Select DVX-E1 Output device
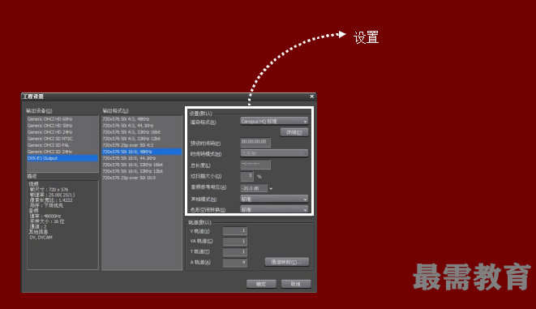 tap(62, 158)
